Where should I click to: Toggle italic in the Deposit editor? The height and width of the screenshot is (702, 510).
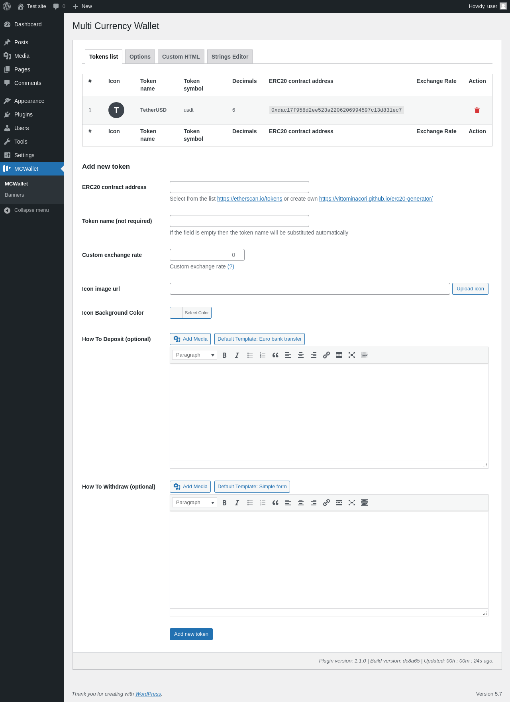click(237, 355)
